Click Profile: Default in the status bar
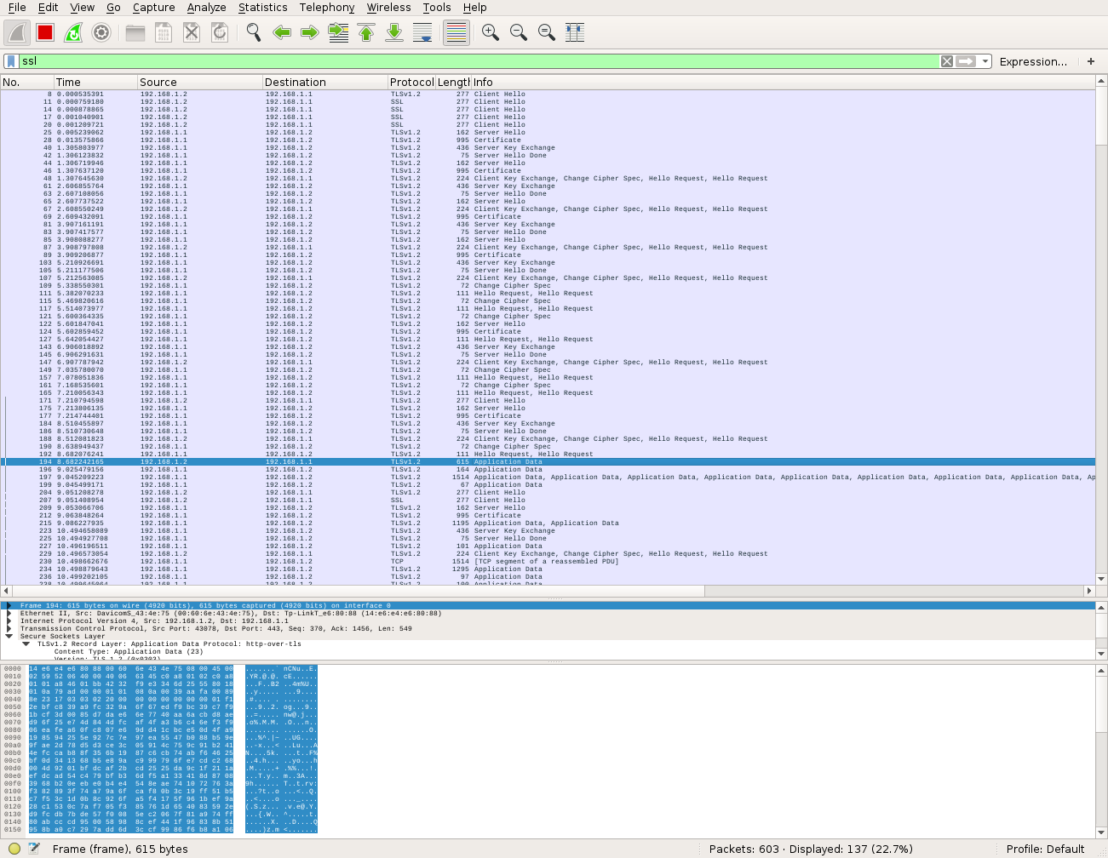This screenshot has height=858, width=1108. pyautogui.click(x=1045, y=849)
